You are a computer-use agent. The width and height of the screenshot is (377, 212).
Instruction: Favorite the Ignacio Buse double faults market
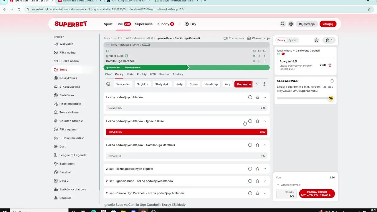(257, 121)
